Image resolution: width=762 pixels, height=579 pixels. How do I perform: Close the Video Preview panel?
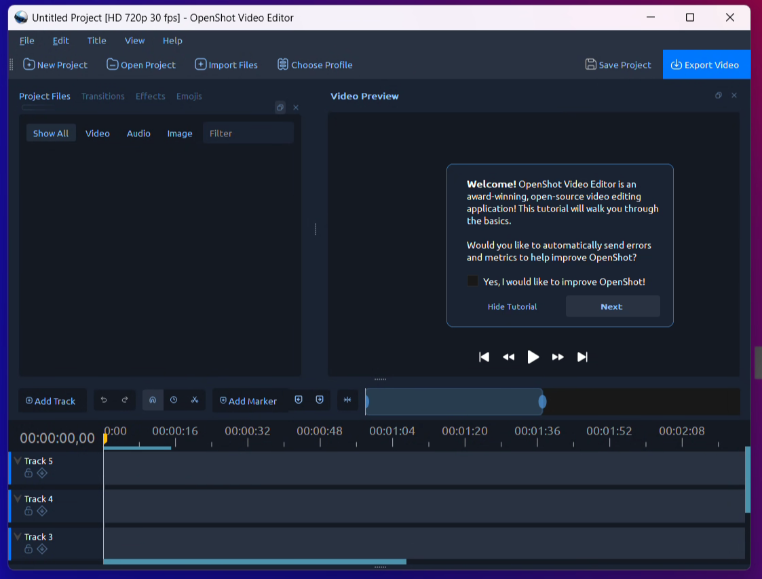coord(734,96)
